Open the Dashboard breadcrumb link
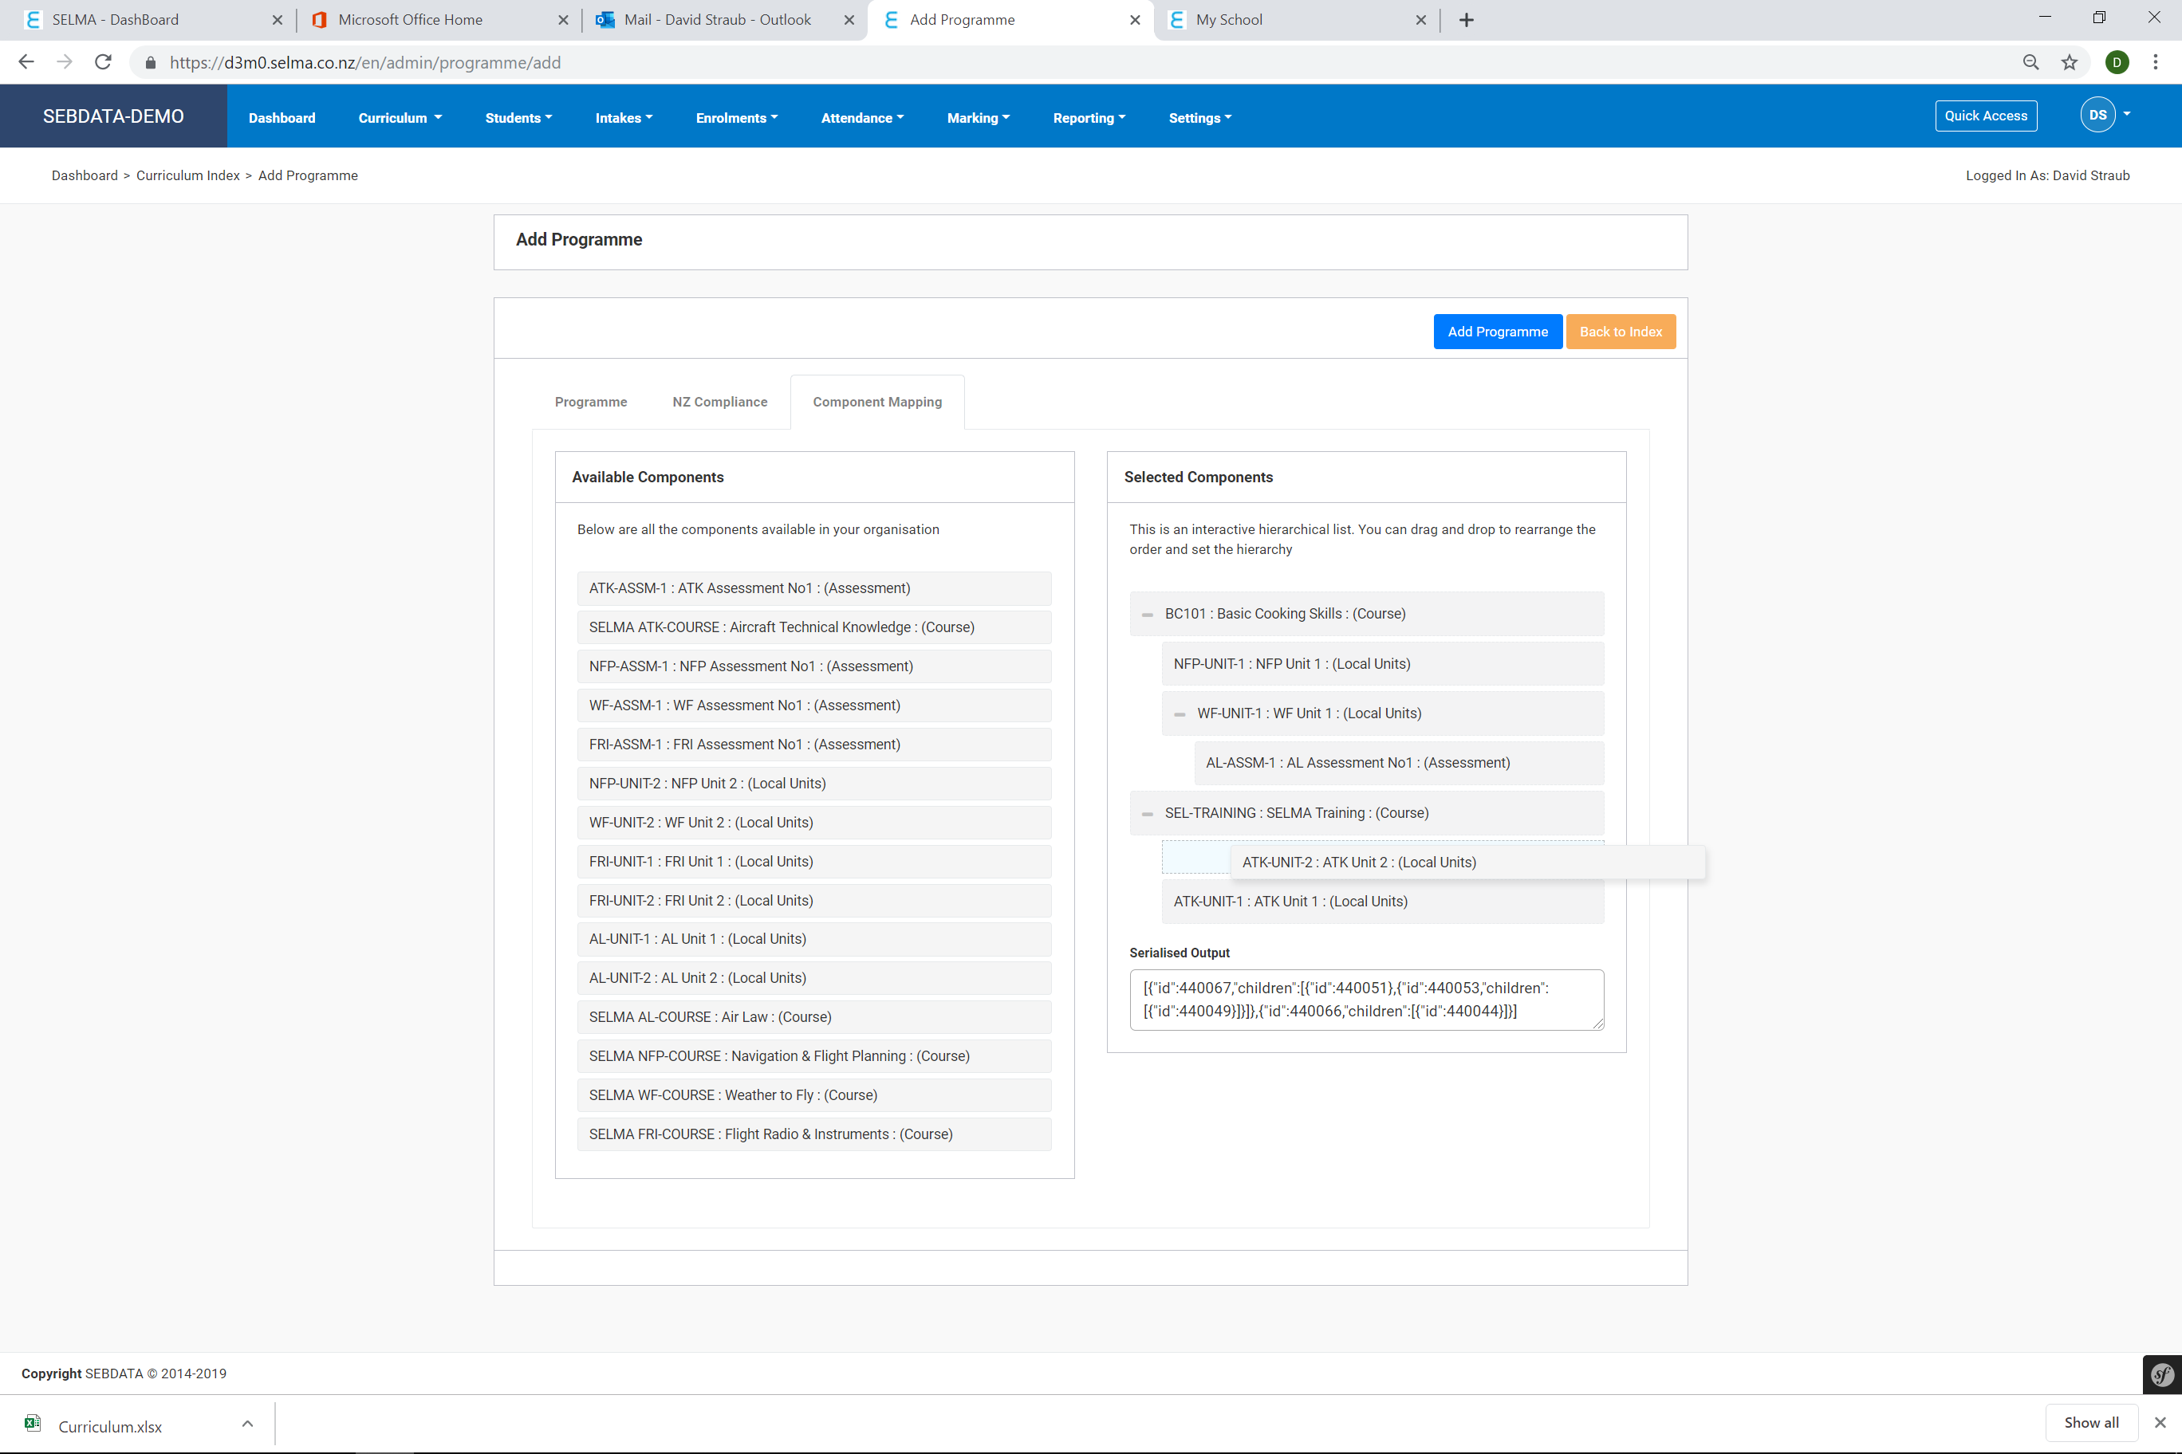The height and width of the screenshot is (1454, 2182). [85, 175]
